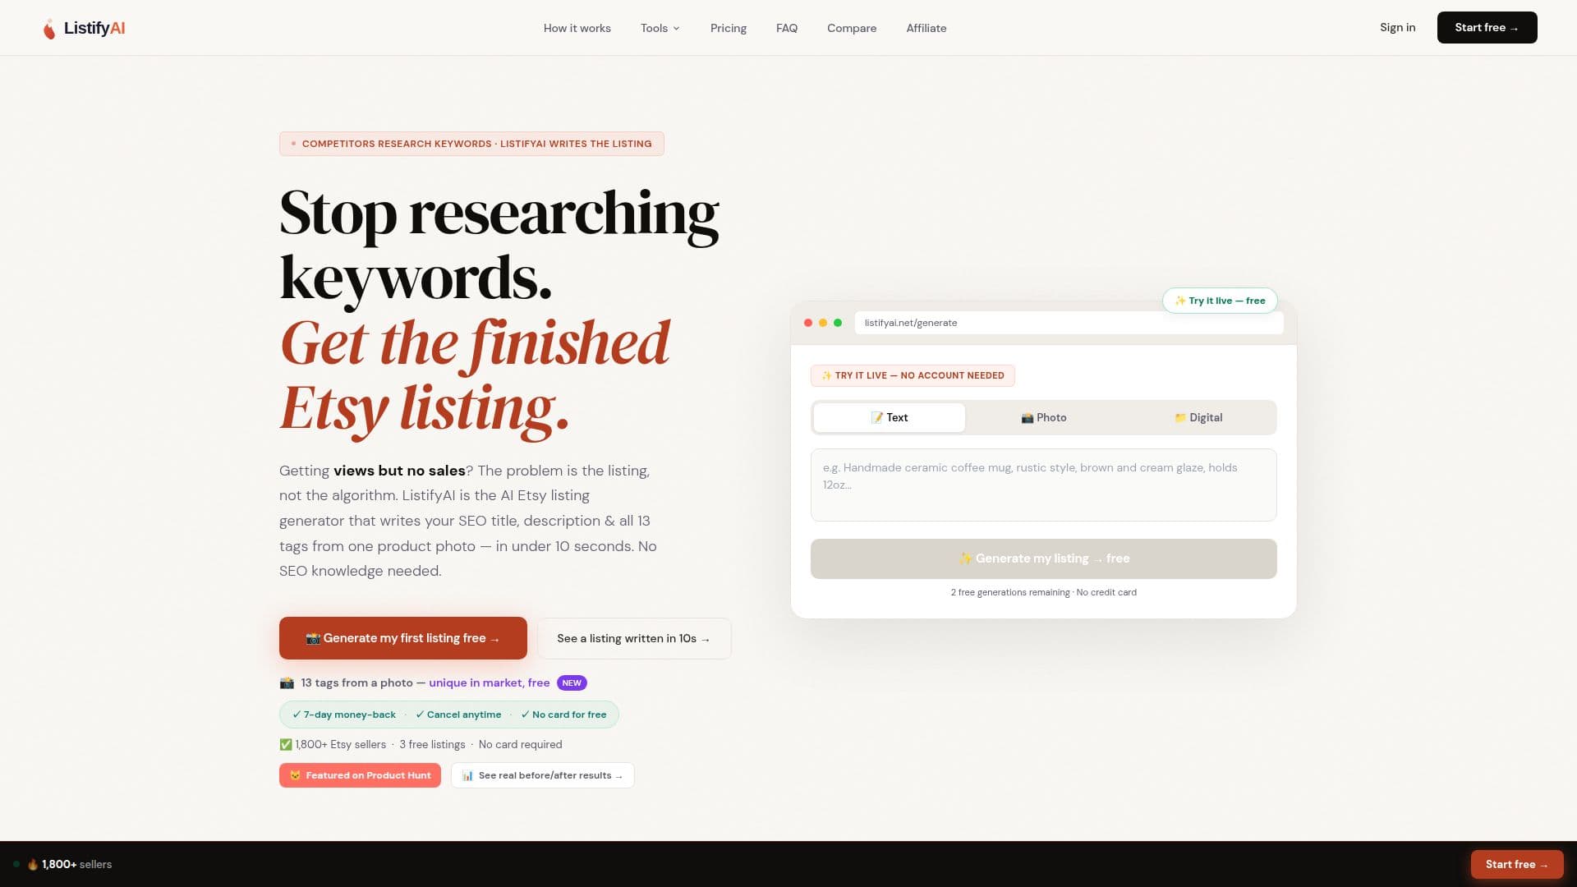Switch to the Digital tab
Screen dimensions: 1577x887
coord(1198,417)
